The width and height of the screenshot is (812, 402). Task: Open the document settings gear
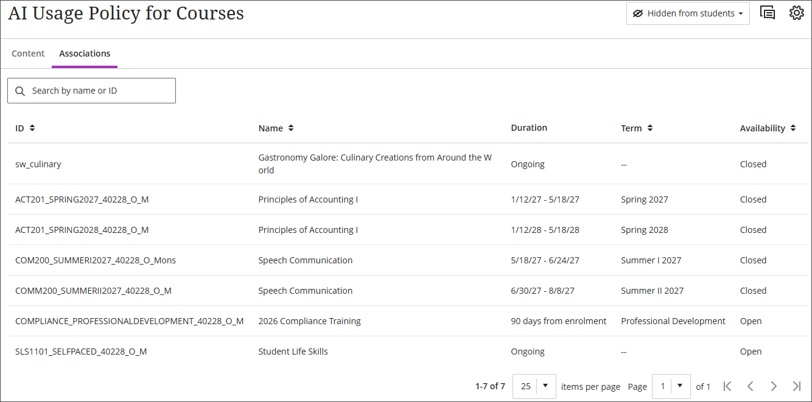[797, 12]
